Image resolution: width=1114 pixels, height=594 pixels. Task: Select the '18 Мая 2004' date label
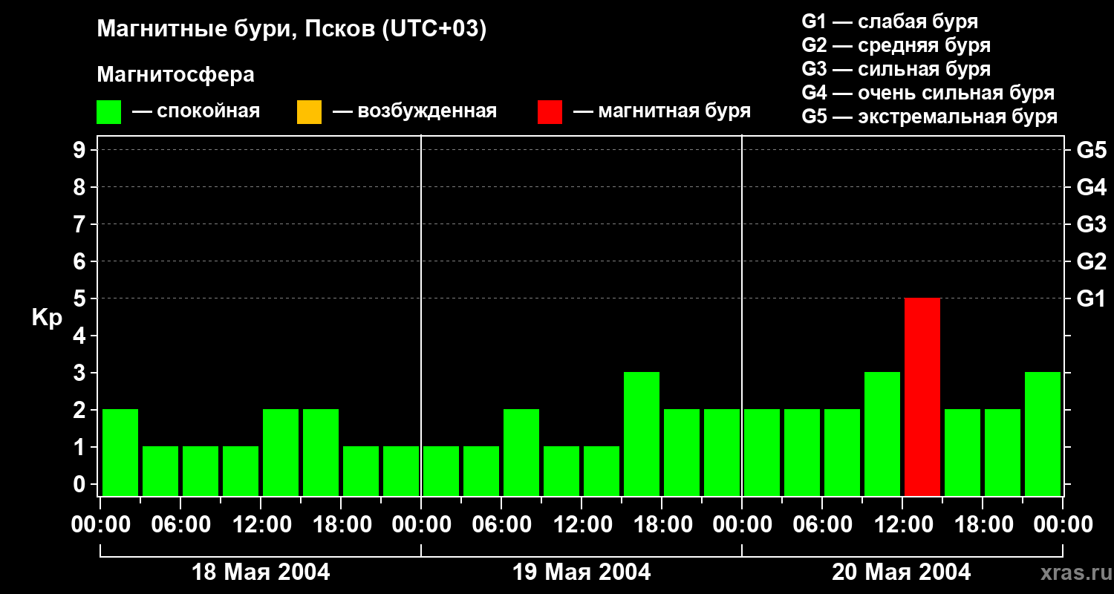tap(261, 572)
